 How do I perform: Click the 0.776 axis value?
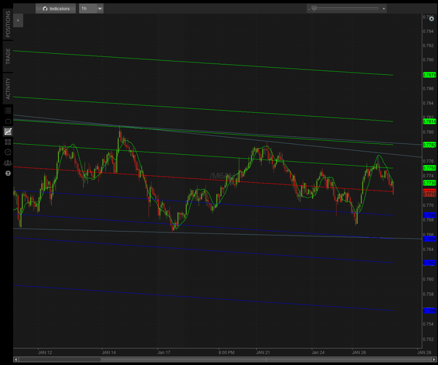[428, 161]
